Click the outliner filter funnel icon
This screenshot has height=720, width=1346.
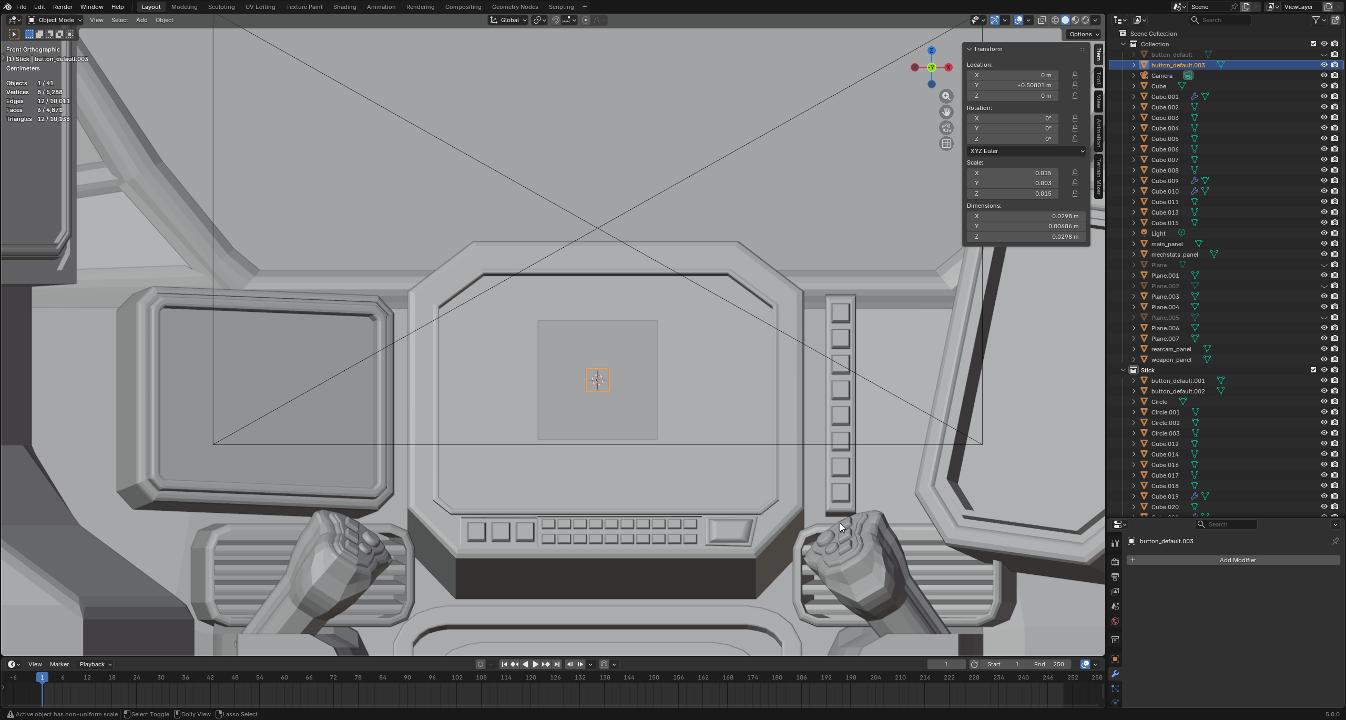[1316, 20]
